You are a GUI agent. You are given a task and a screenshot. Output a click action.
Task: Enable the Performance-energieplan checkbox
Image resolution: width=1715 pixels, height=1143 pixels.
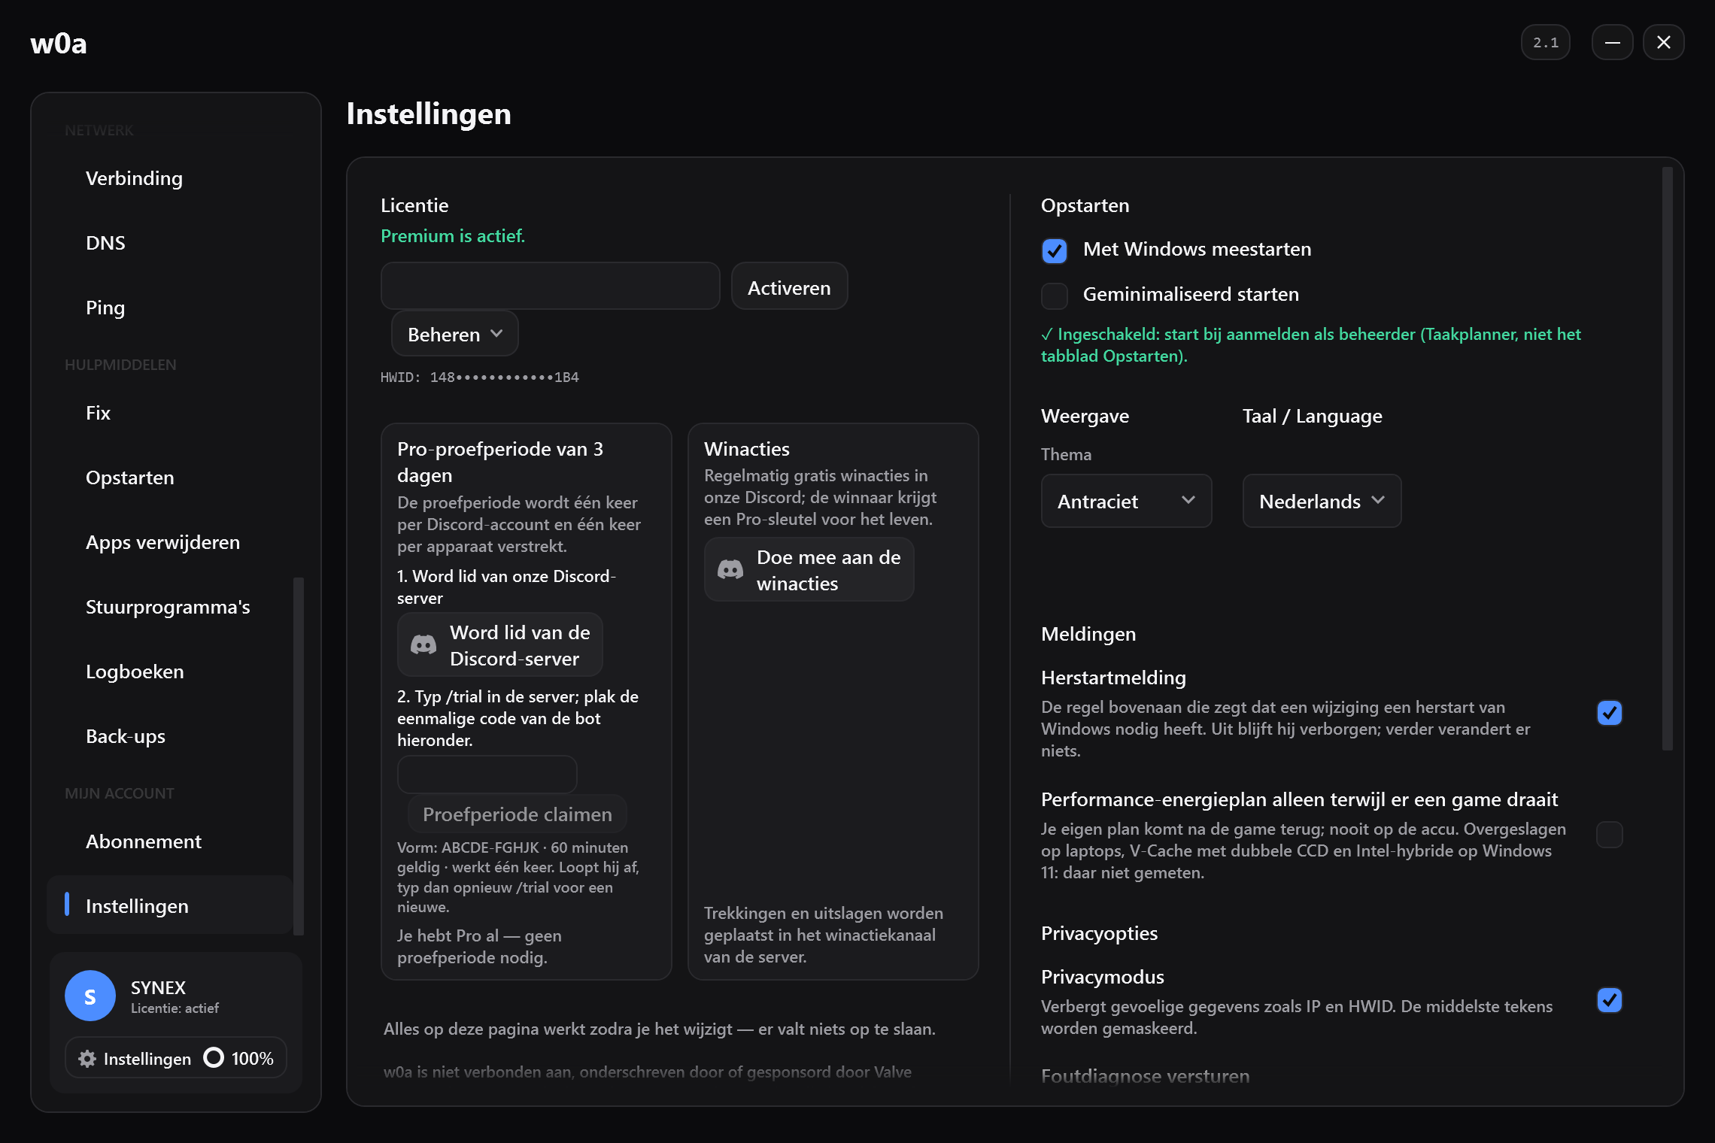1610,835
